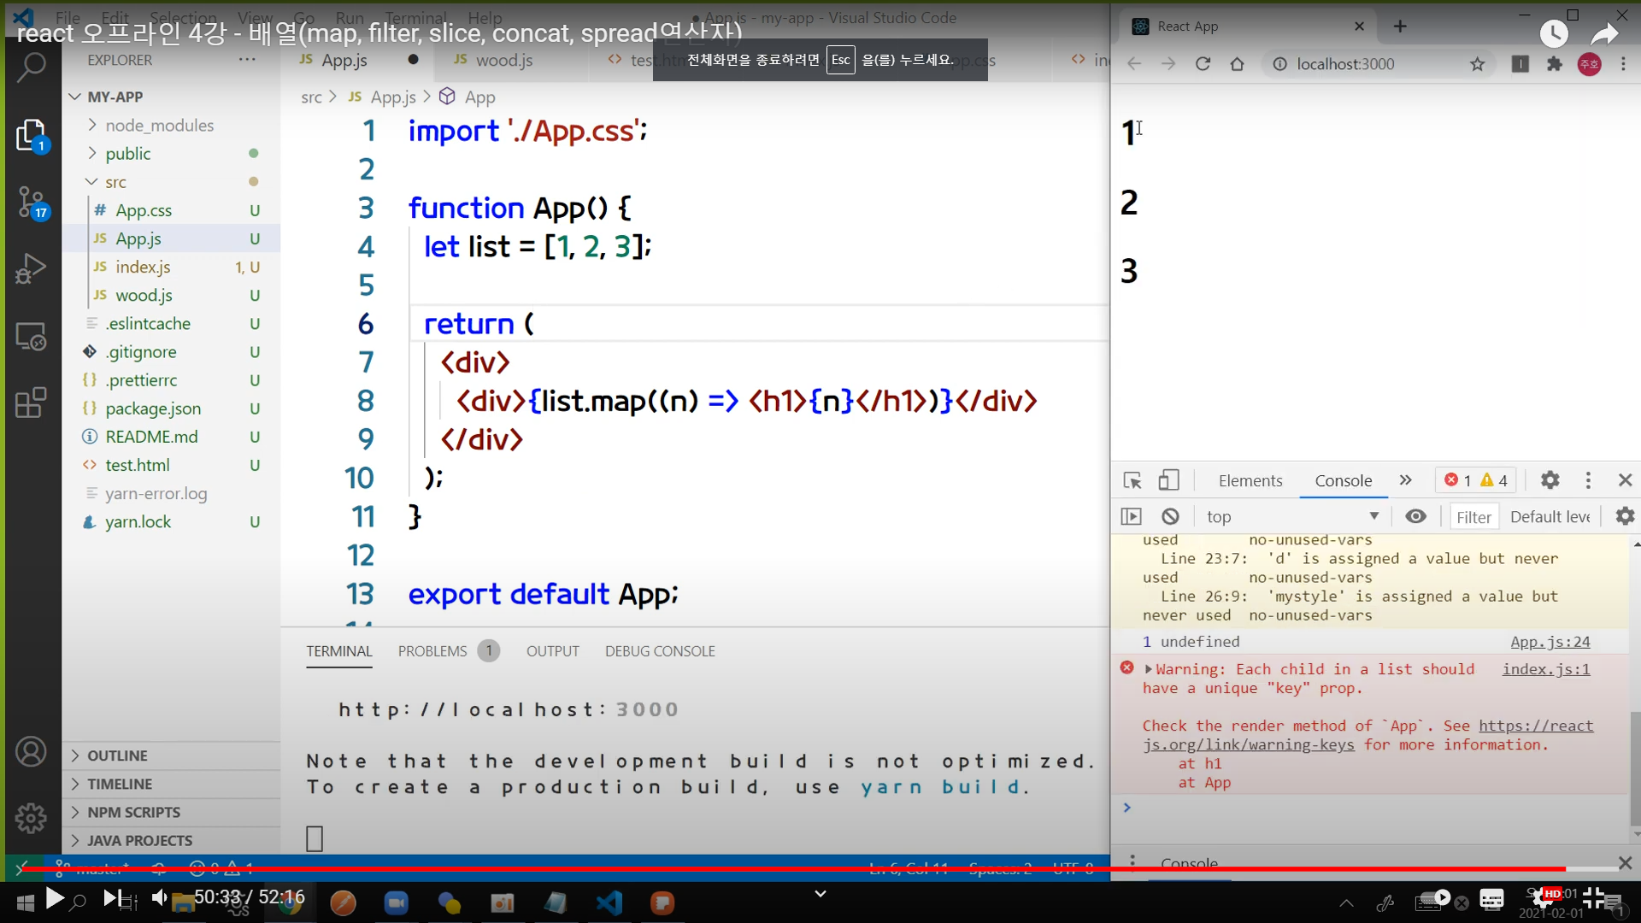1641x923 pixels.
Task: Open Default levels log dropdown
Action: 1550,516
